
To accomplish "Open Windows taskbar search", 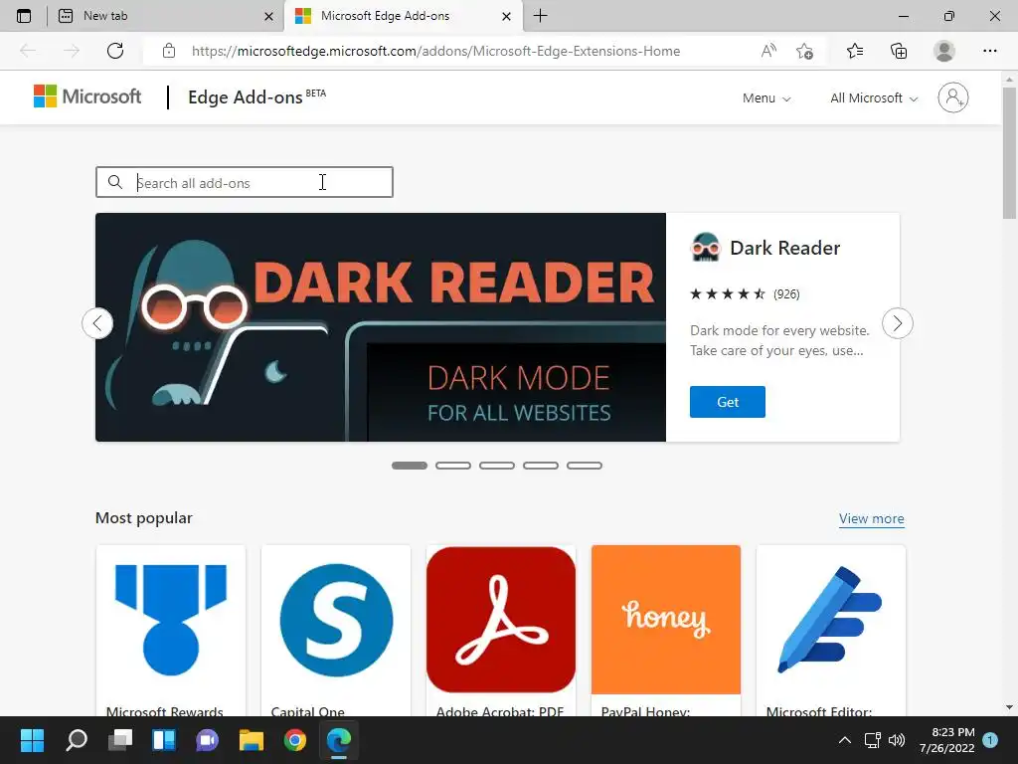I will (x=76, y=740).
